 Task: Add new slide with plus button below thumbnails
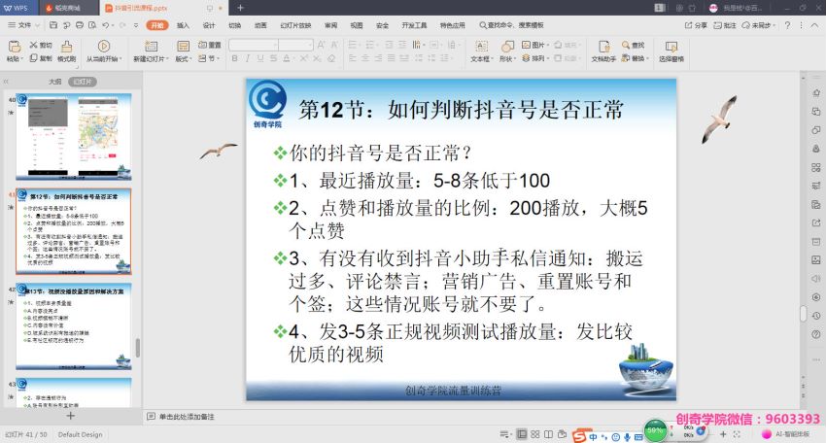click(x=71, y=416)
